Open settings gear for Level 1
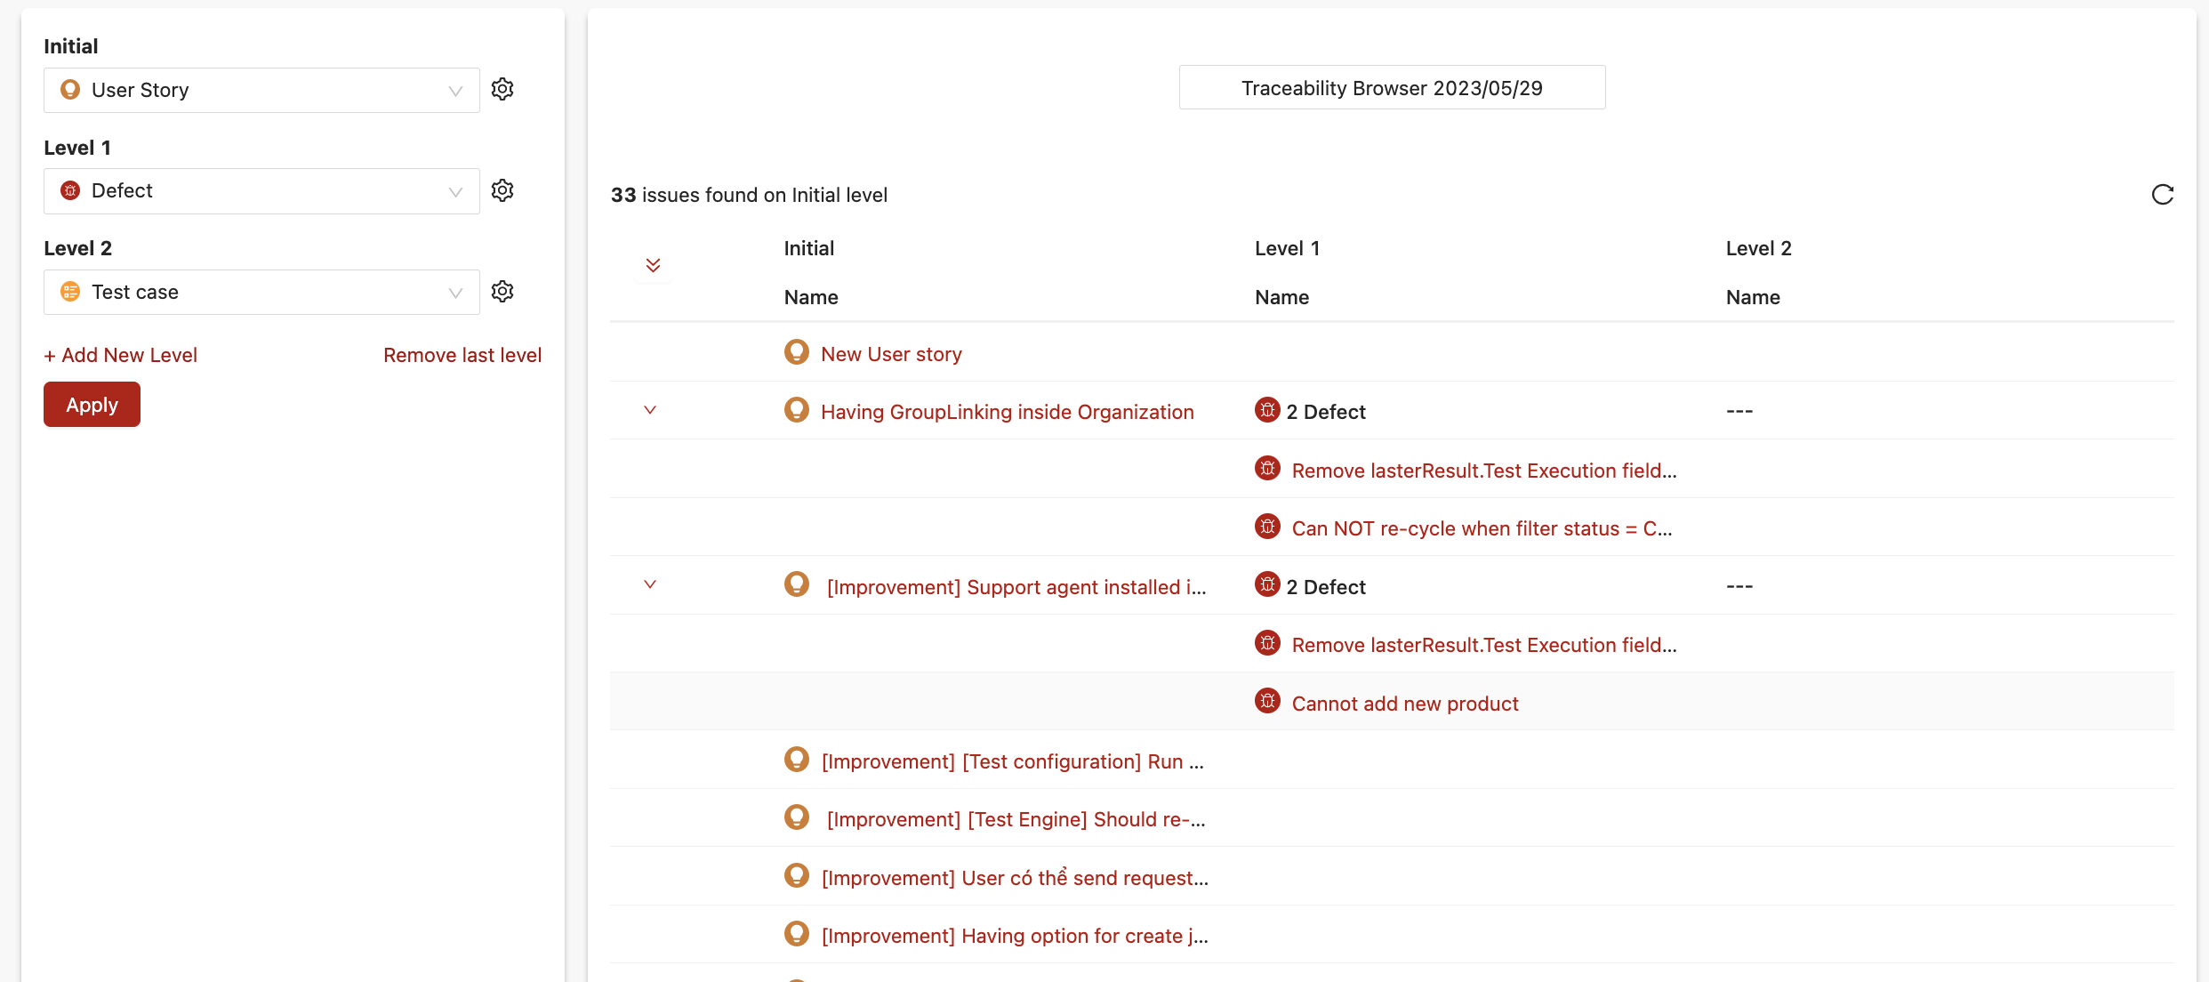The image size is (2209, 982). [502, 190]
